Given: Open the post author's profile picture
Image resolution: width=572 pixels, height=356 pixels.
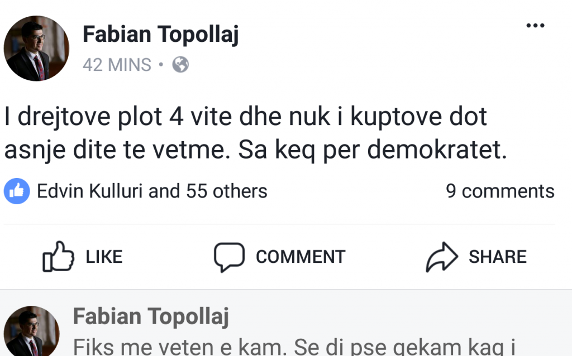Looking at the screenshot, I should 36,49.
